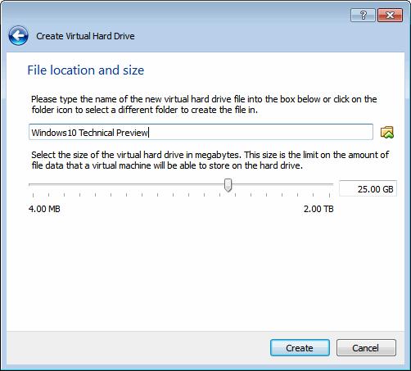Click slider track left of the handle
This screenshot has height=371, width=411.
[126, 184]
